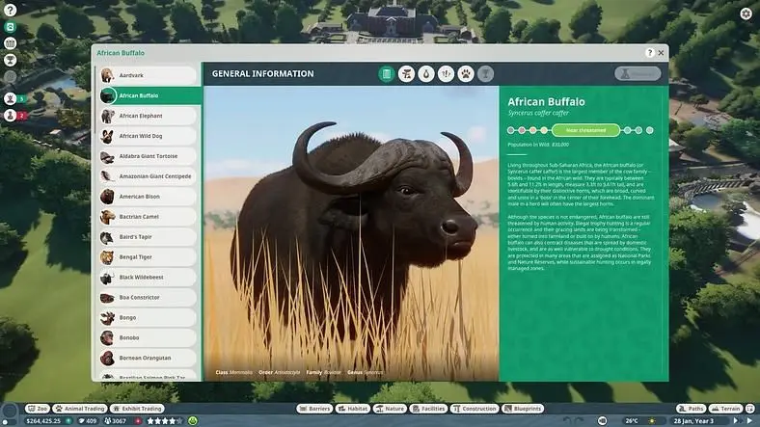Click the guest count 3067 indicator
The height and width of the screenshot is (427, 760).
(116, 420)
